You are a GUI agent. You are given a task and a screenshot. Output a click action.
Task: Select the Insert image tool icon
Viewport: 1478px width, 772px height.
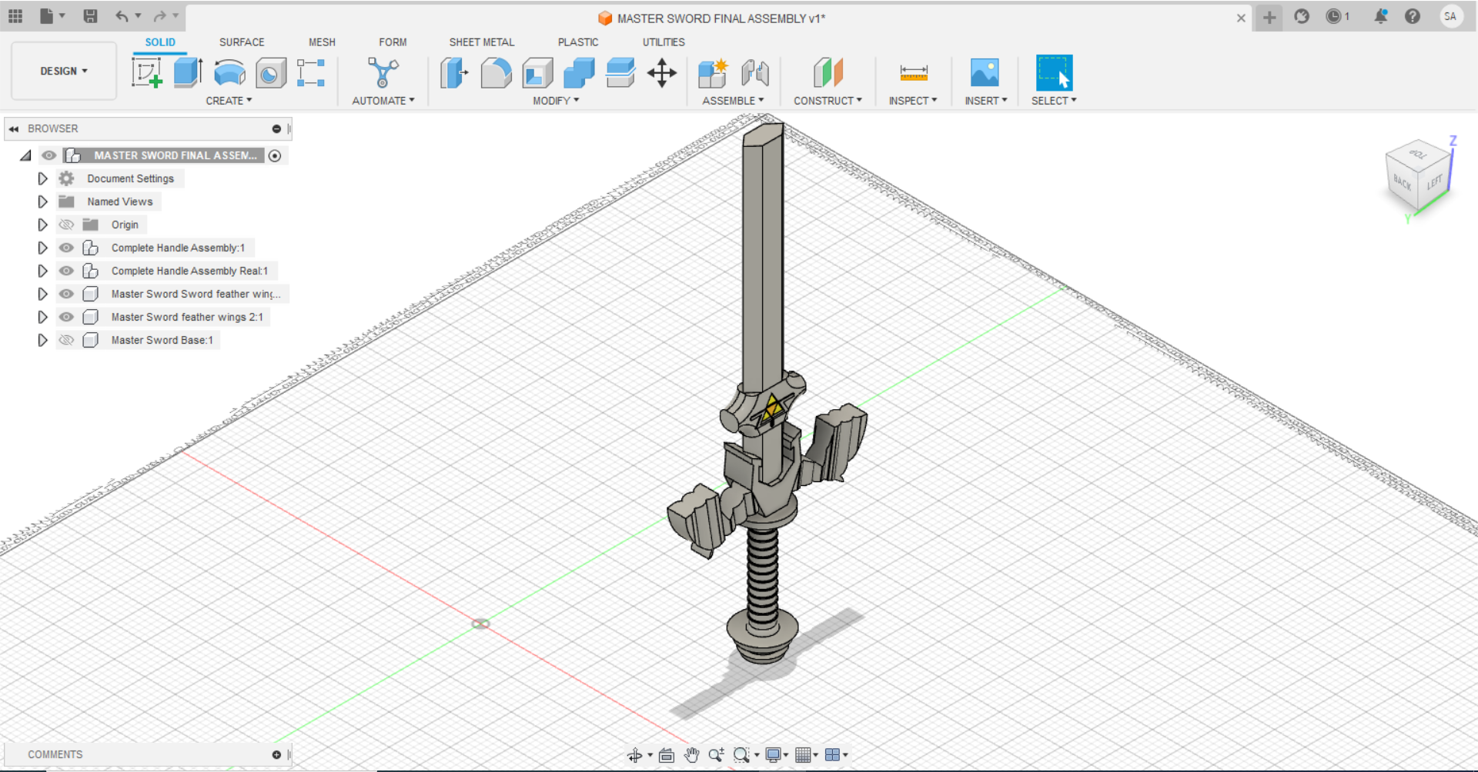985,73
